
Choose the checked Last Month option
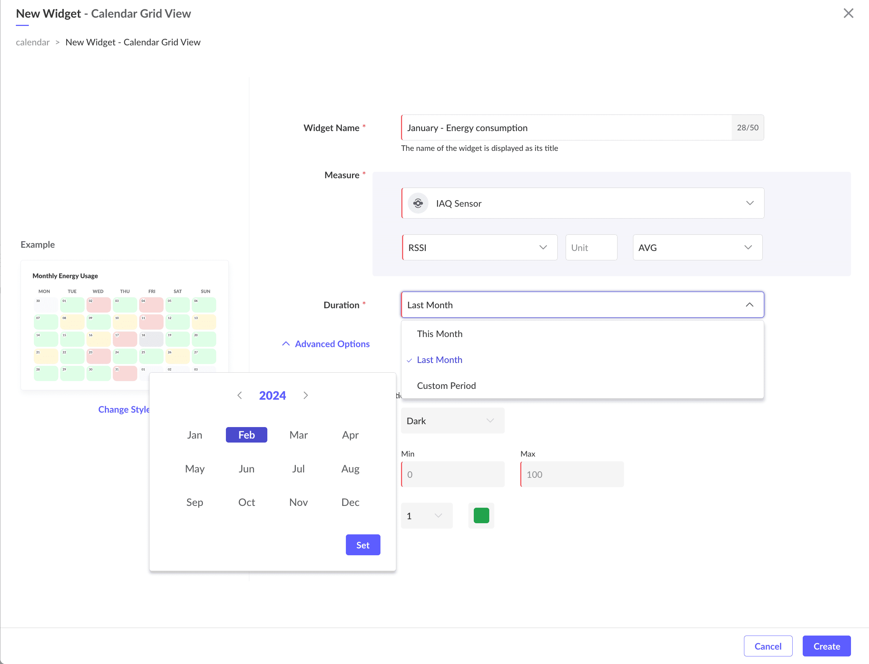(440, 360)
